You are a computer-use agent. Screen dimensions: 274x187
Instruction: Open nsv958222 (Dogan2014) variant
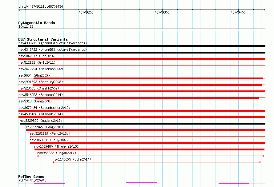click(x=57, y=153)
